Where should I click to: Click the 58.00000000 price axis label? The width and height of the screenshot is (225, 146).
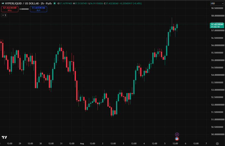click(x=218, y=16)
